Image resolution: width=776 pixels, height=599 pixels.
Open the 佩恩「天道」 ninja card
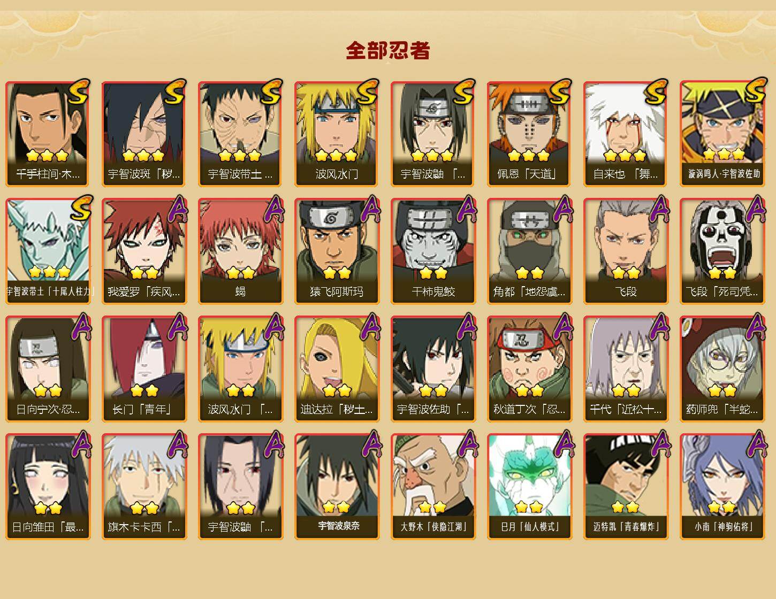click(529, 134)
